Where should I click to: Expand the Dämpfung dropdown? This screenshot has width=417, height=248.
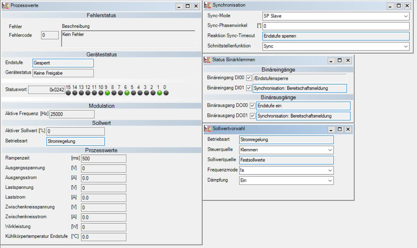point(330,181)
